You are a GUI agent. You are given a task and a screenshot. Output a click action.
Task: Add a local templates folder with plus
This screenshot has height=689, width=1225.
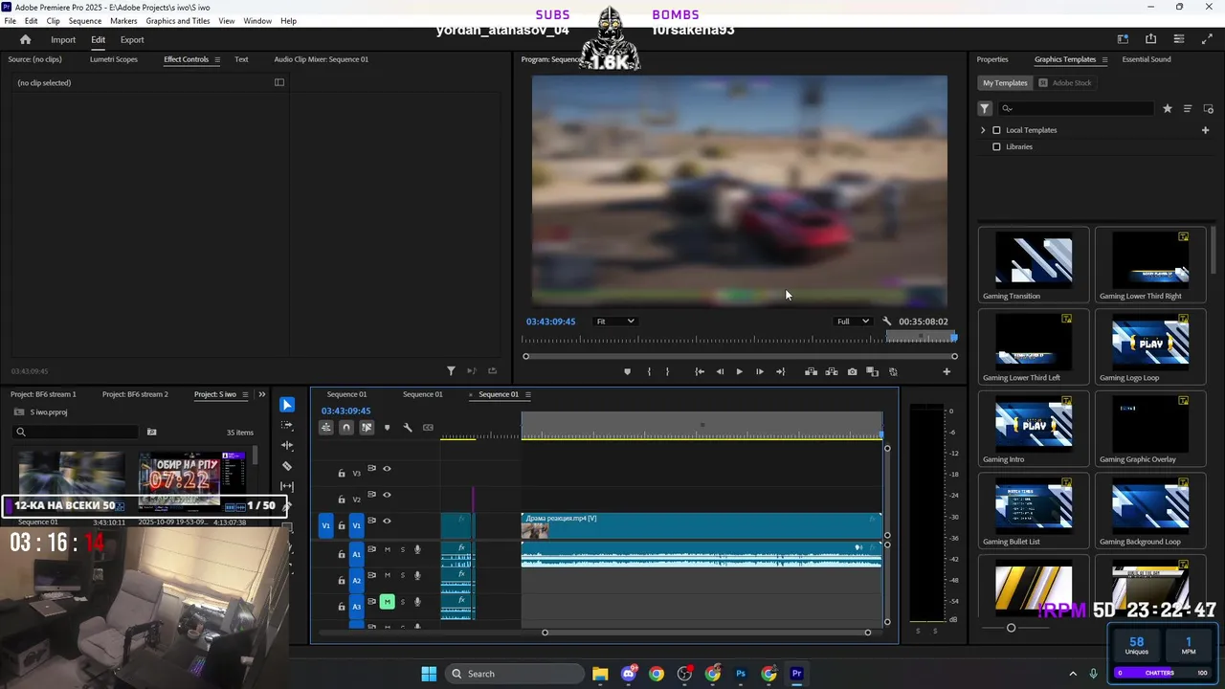[x=1206, y=130]
